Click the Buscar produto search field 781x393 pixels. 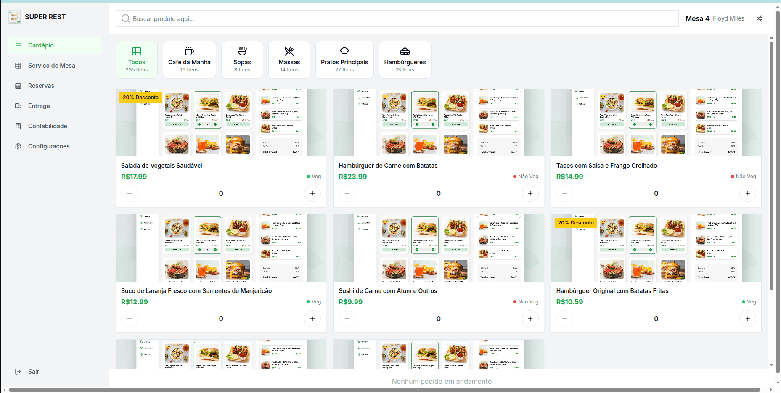397,18
